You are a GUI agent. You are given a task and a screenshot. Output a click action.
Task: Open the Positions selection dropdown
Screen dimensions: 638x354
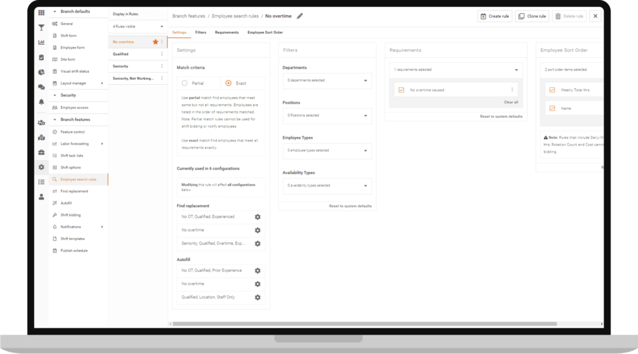327,115
